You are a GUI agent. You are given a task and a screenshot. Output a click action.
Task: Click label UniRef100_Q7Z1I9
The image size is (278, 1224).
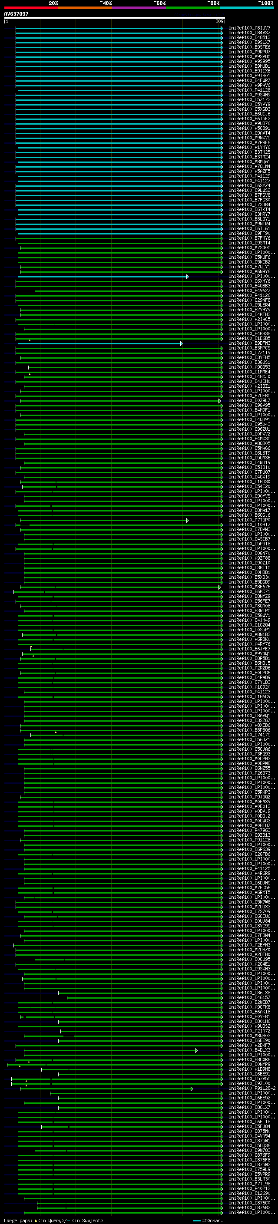click(x=249, y=353)
